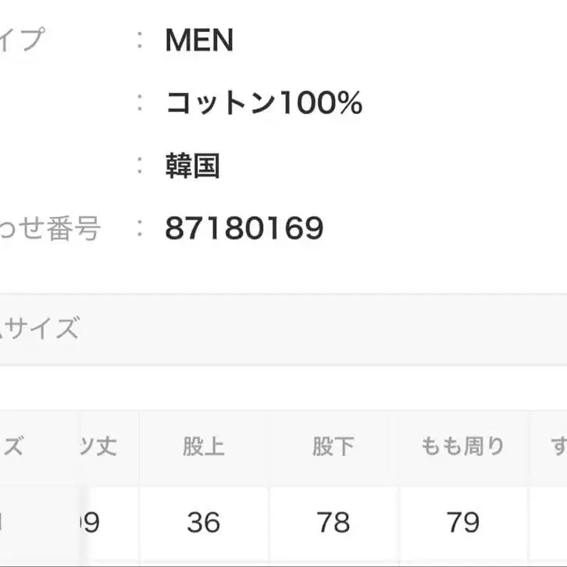
Task: Click the colon separator beside 87180169
Action: 140,228
